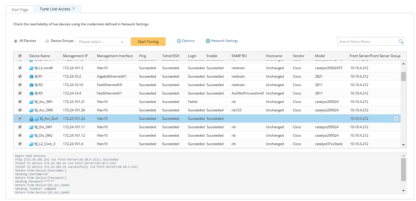Click the Start Tuning button
416x201 pixels.
(x=148, y=42)
